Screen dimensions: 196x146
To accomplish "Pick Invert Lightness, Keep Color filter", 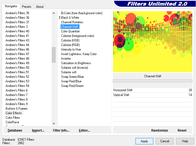I will coord(79,54).
